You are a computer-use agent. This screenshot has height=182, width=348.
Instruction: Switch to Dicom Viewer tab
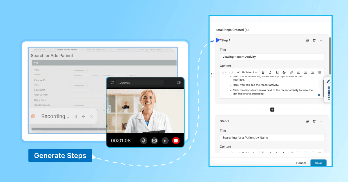pos(122,50)
